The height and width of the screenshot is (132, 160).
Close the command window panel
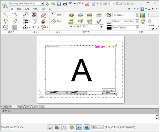156,111
